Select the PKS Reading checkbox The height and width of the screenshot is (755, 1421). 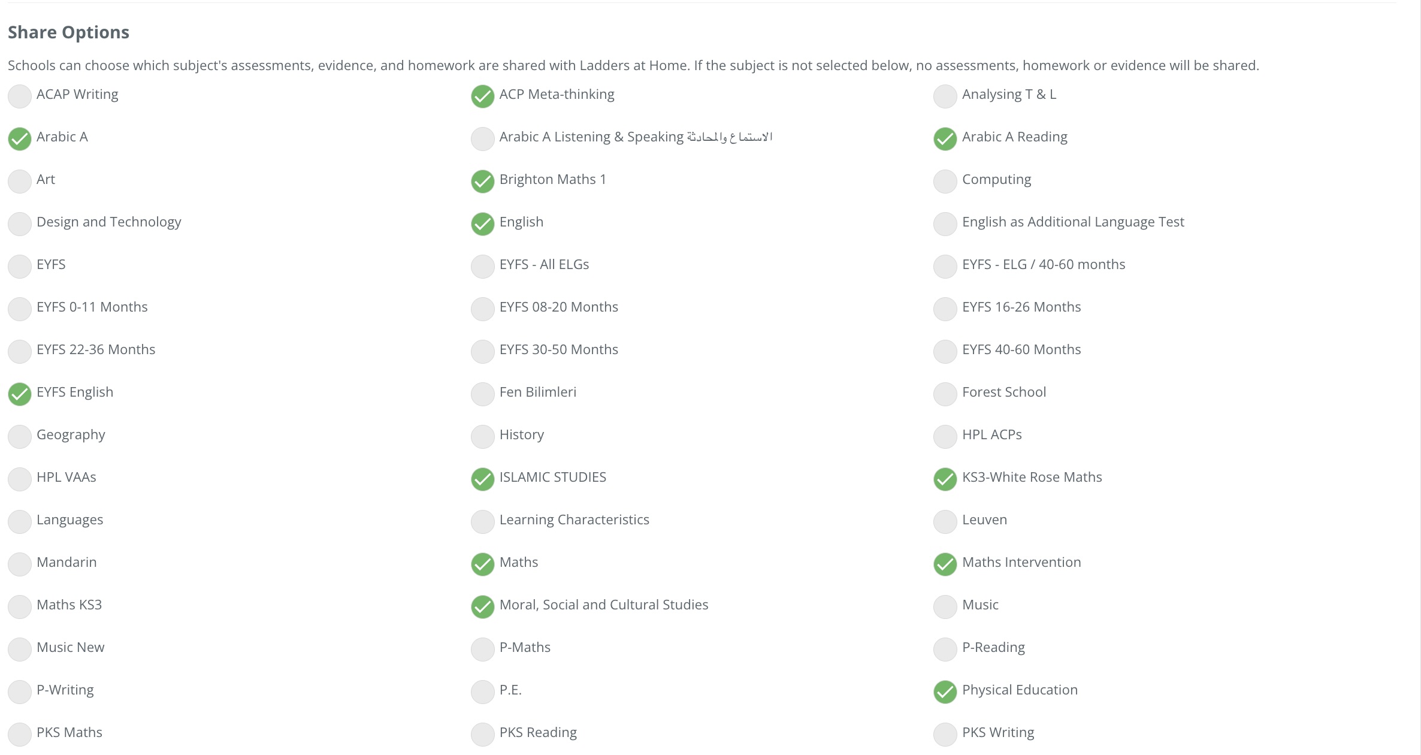pos(482,735)
